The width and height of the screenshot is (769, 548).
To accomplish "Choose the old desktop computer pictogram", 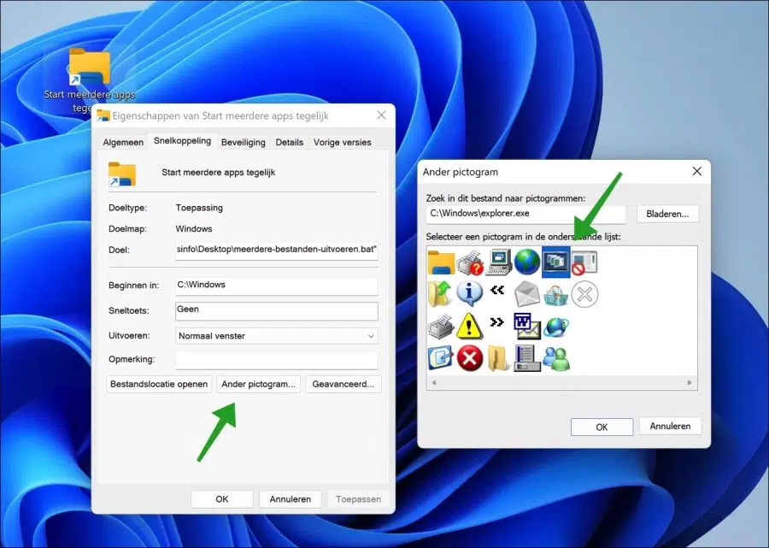I will [499, 262].
